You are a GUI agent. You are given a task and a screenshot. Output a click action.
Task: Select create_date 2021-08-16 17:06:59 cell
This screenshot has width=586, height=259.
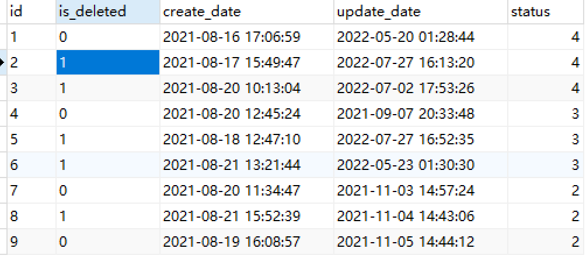tap(232, 37)
